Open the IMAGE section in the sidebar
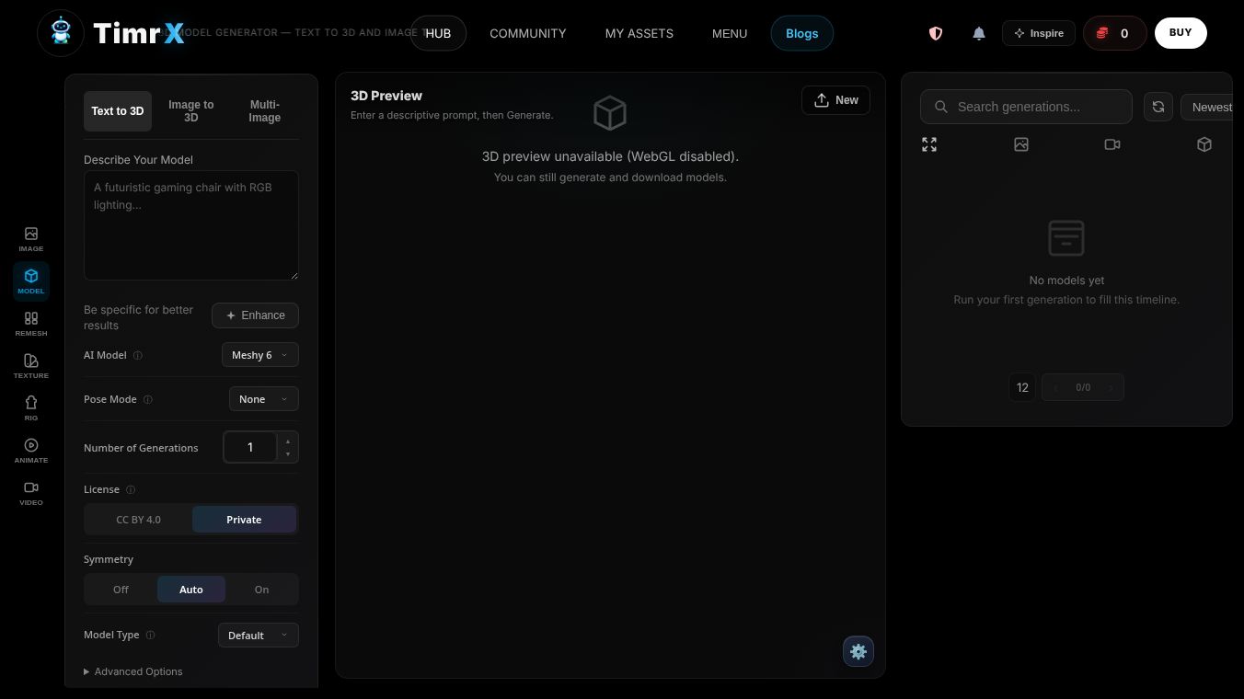The image size is (1244, 699). point(30,239)
